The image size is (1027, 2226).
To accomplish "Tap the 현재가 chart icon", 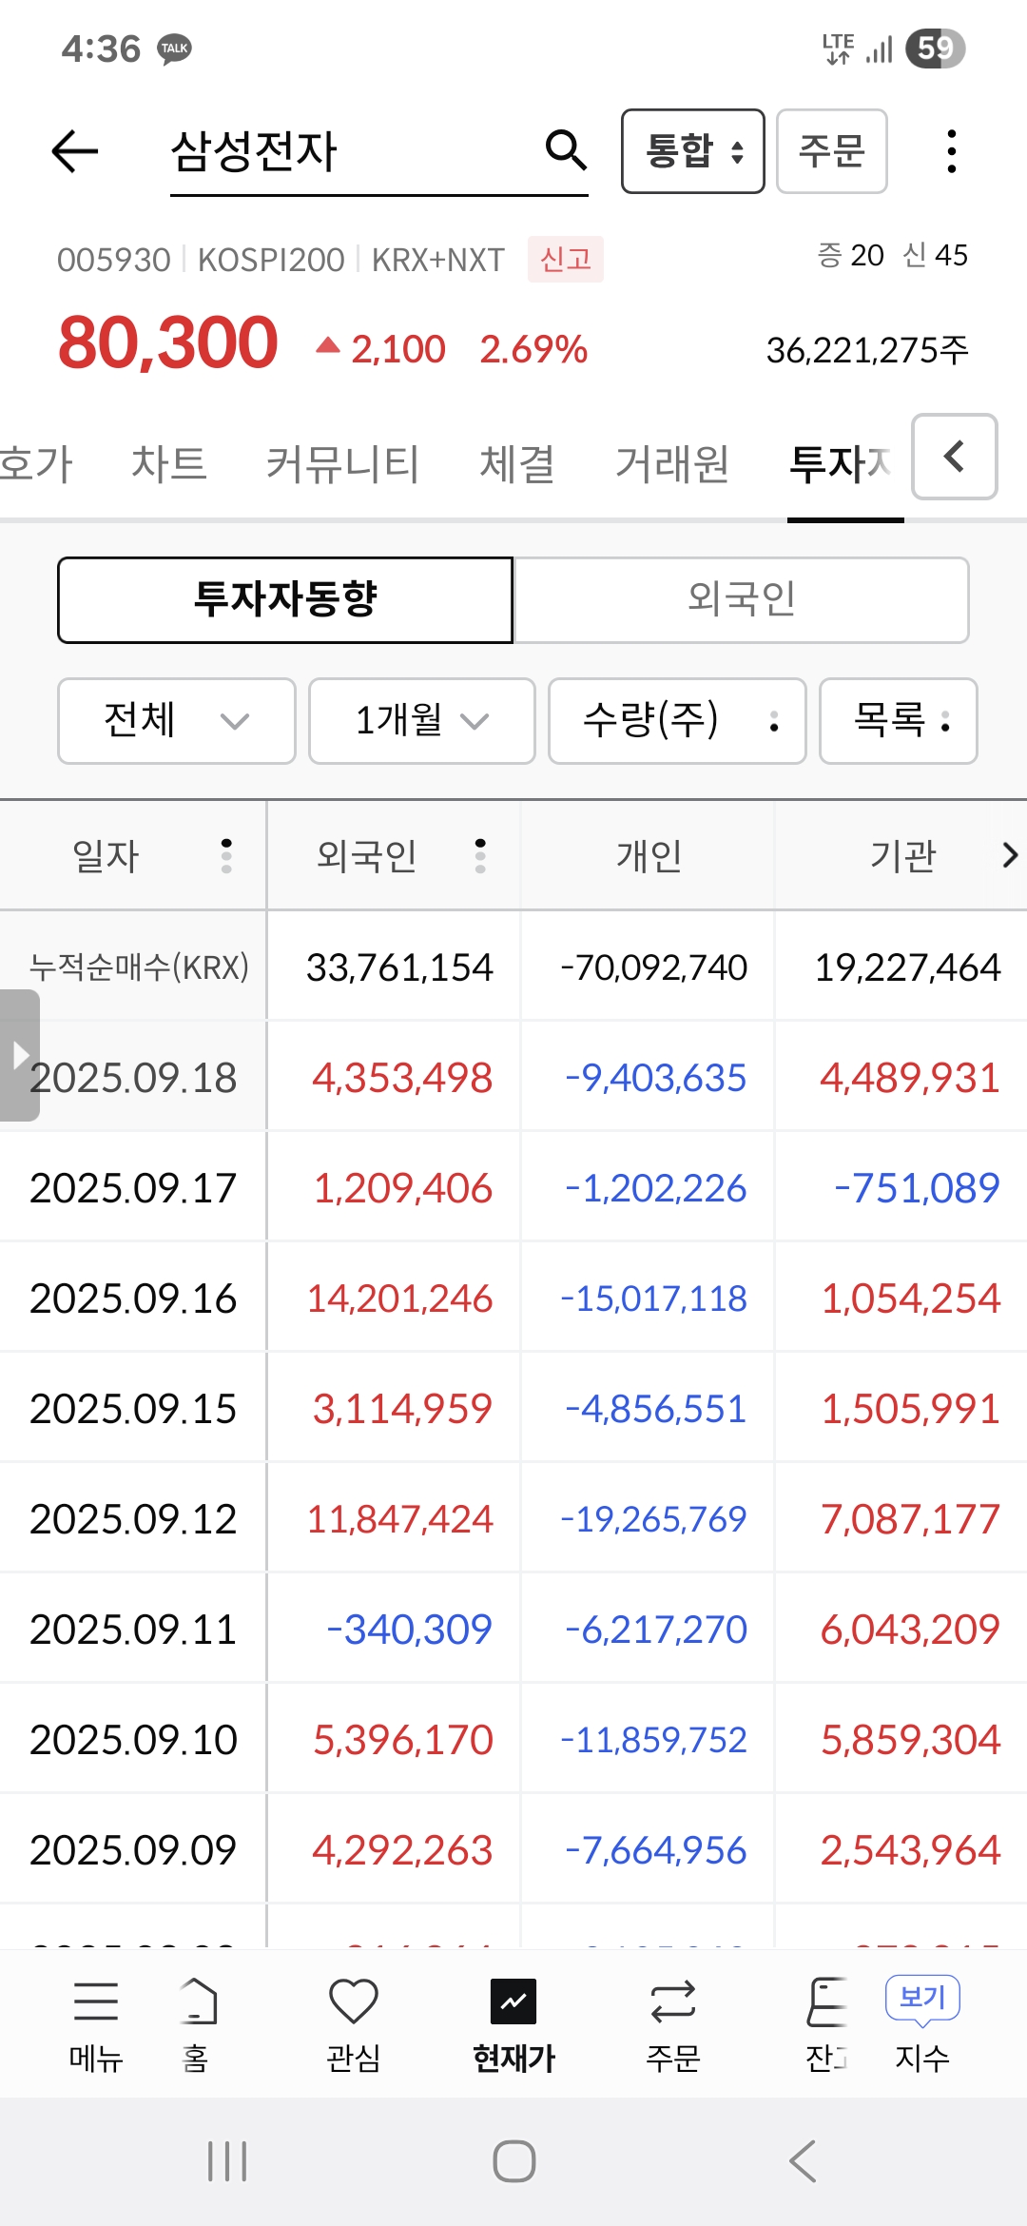I will (513, 2001).
